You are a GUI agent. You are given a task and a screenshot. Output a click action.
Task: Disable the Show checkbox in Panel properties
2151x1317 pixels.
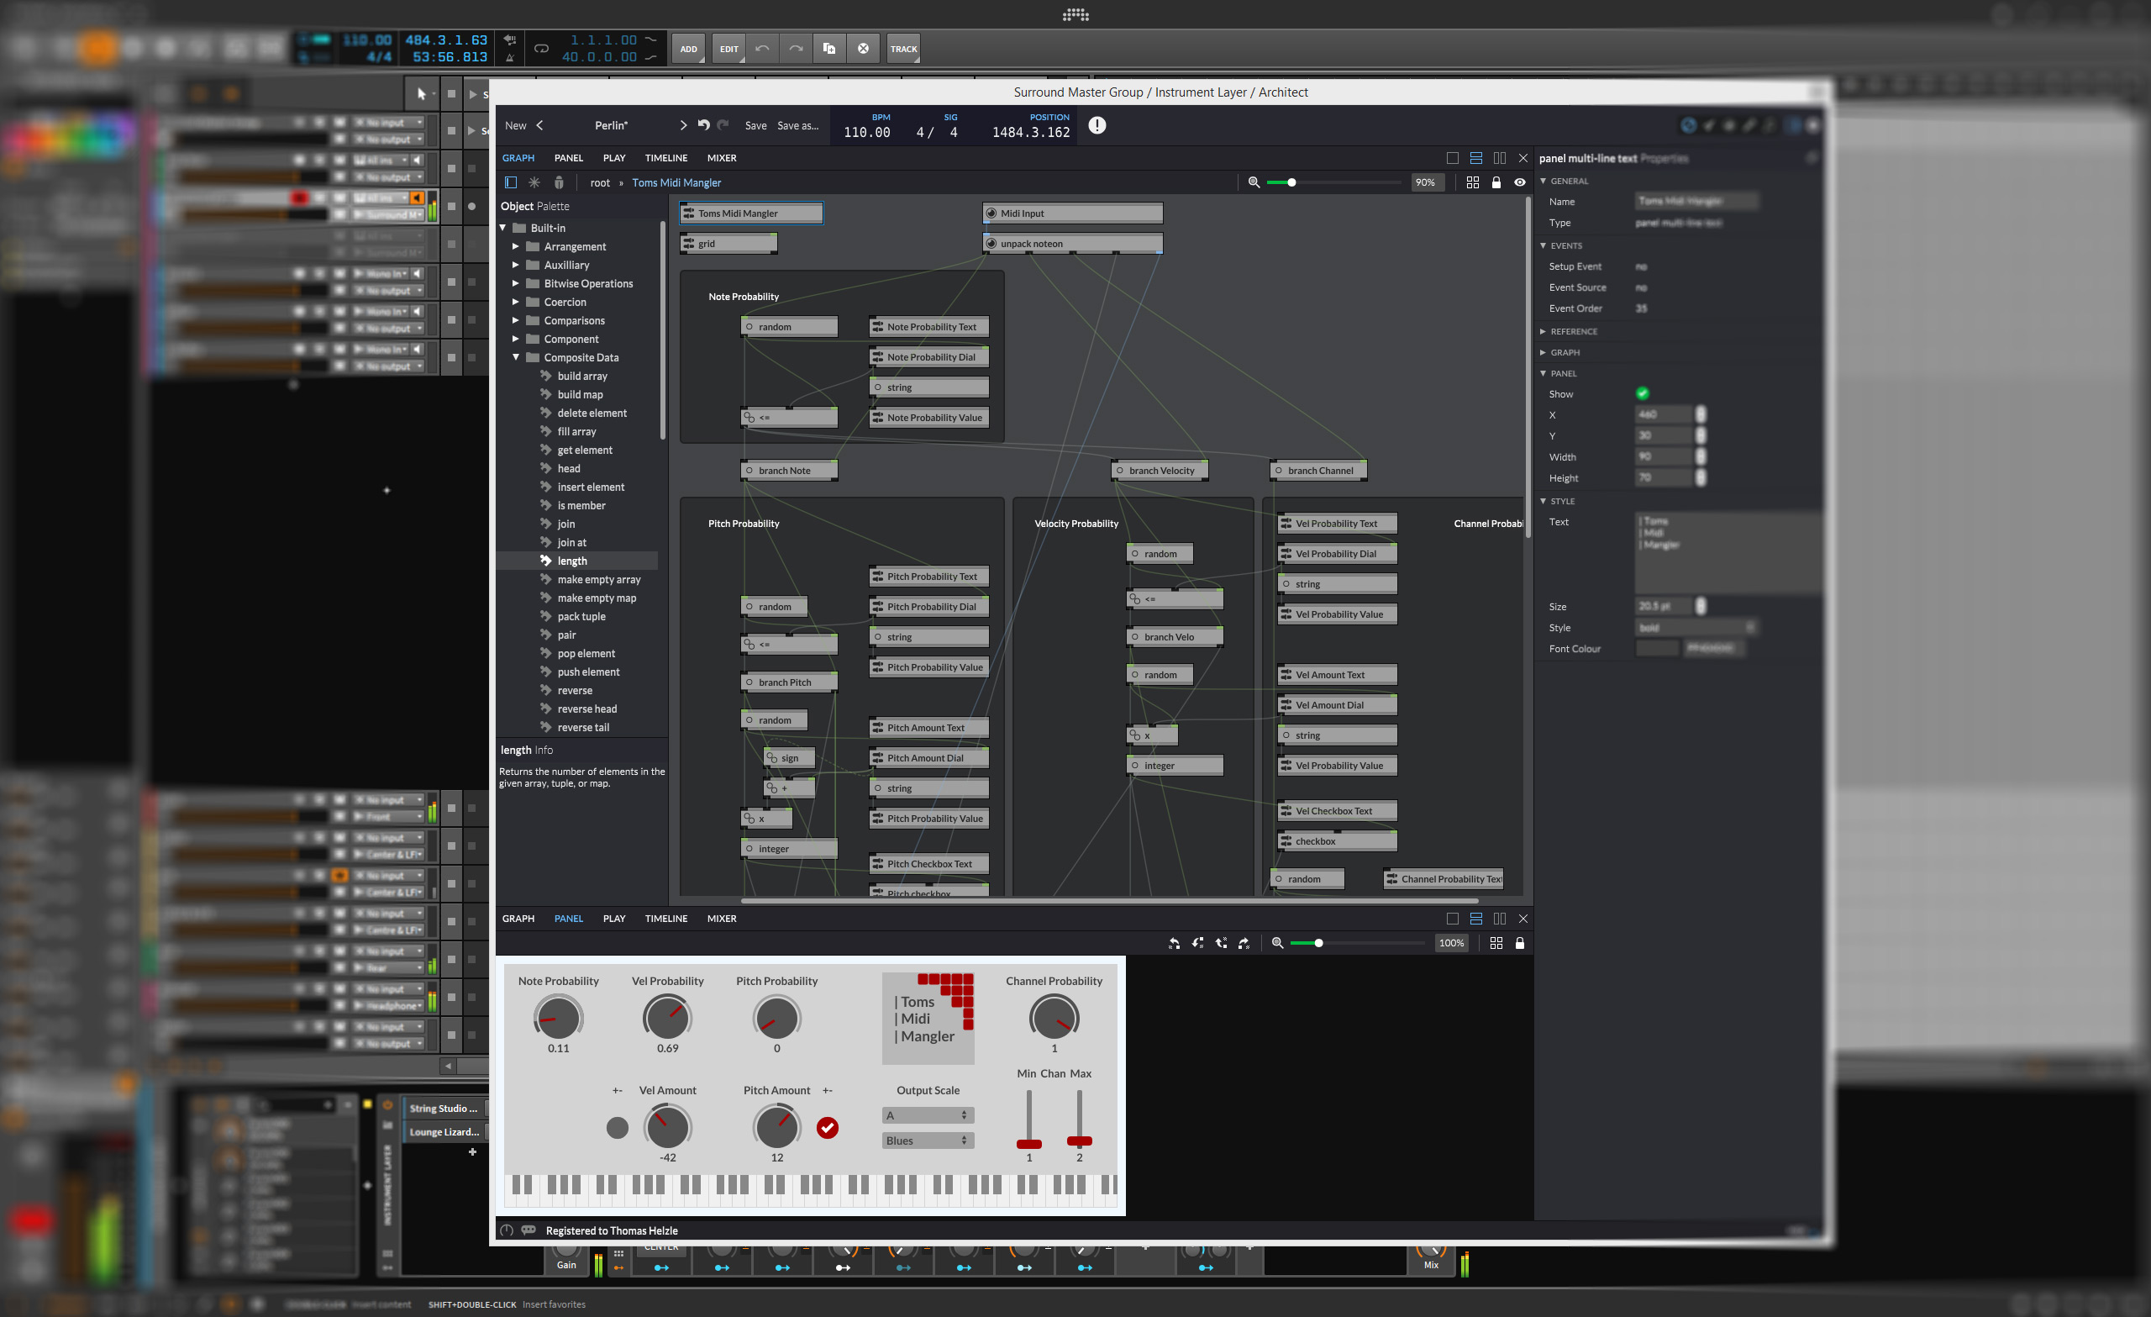click(x=1642, y=394)
